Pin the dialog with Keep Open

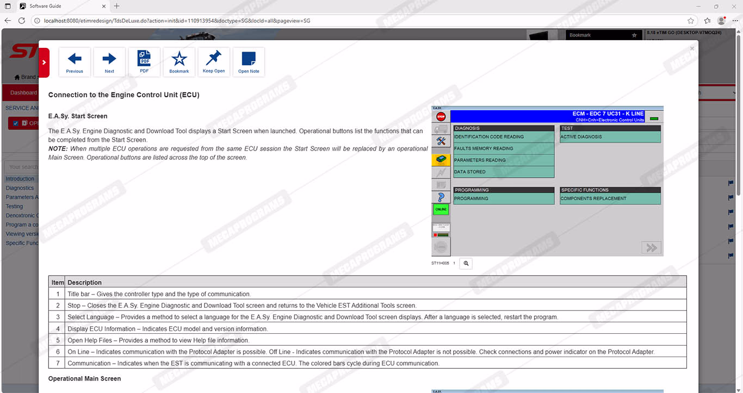(x=214, y=61)
